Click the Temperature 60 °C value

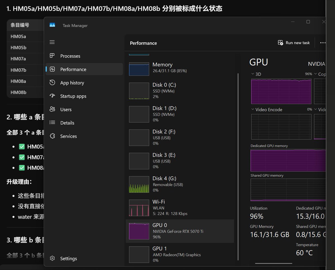tap(304, 253)
